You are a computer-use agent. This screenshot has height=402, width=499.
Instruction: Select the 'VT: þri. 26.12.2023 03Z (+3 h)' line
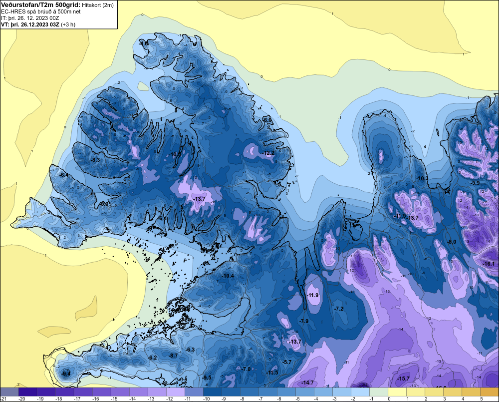pyautogui.click(x=38, y=24)
